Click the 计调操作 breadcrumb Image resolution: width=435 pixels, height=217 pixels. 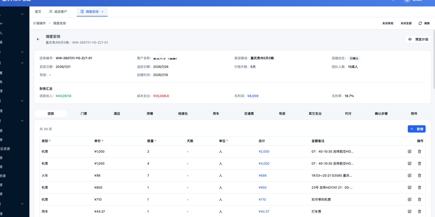click(39, 23)
